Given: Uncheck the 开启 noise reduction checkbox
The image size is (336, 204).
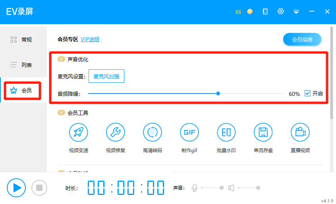Looking at the screenshot, I should 307,93.
